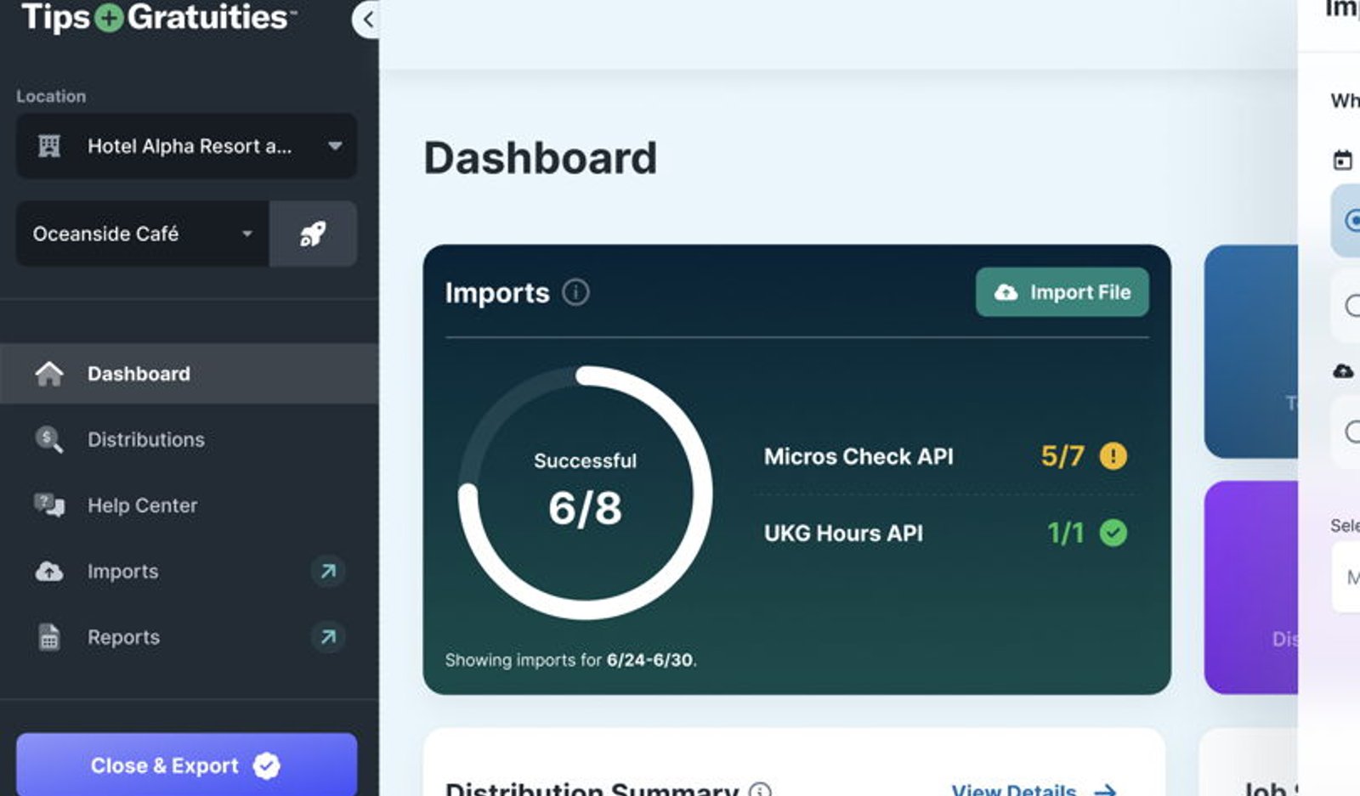Click the dollar magnifier Distributions icon
Screen dimensions: 1360x796
pos(49,439)
